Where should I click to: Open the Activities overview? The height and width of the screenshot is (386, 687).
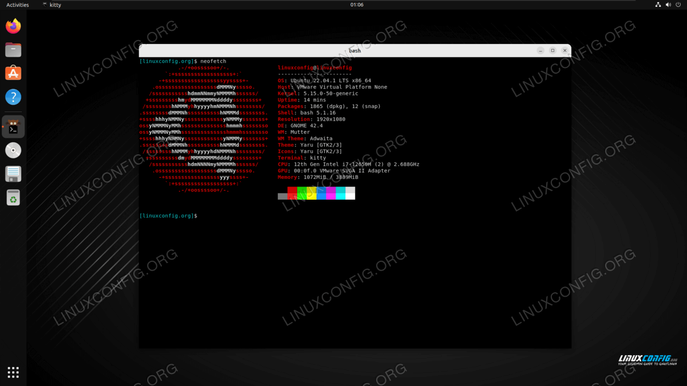(x=18, y=5)
